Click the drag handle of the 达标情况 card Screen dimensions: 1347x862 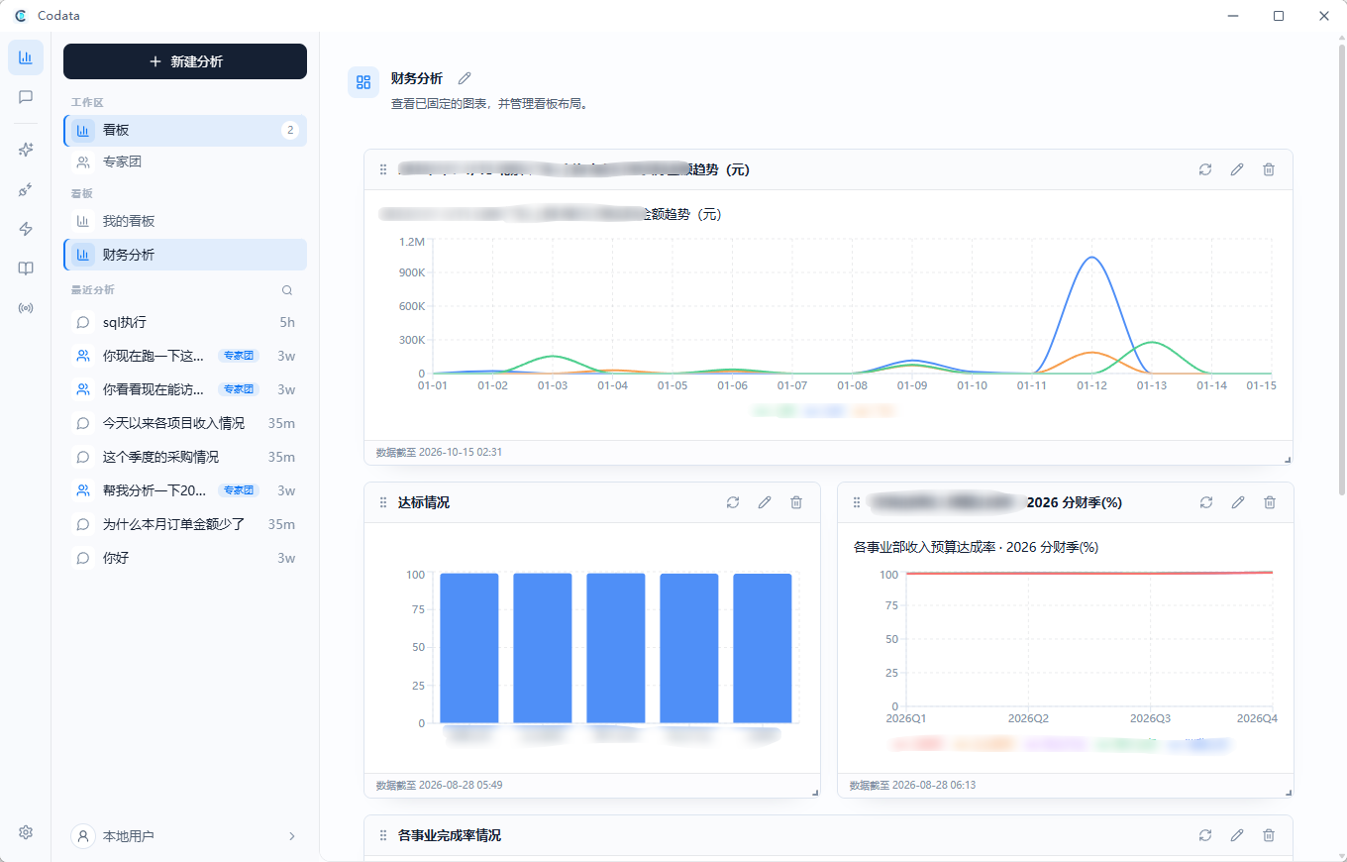383,502
